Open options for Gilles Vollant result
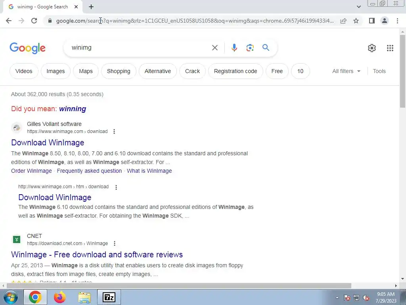This screenshot has height=305, width=406. click(114, 131)
